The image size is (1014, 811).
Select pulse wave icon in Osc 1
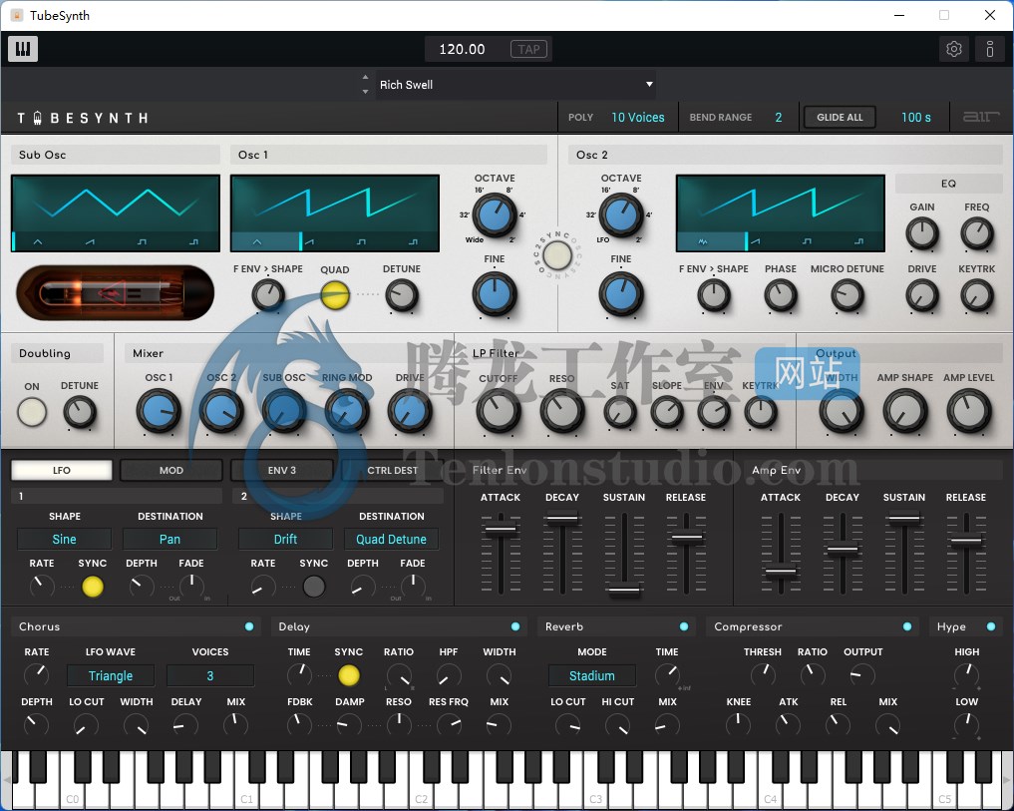(413, 242)
